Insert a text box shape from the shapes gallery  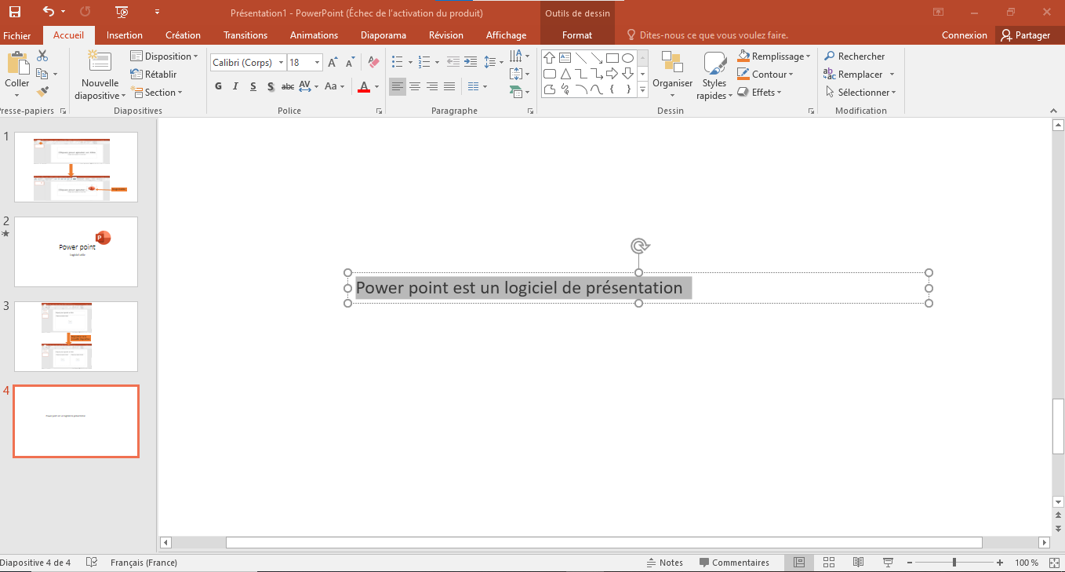565,58
